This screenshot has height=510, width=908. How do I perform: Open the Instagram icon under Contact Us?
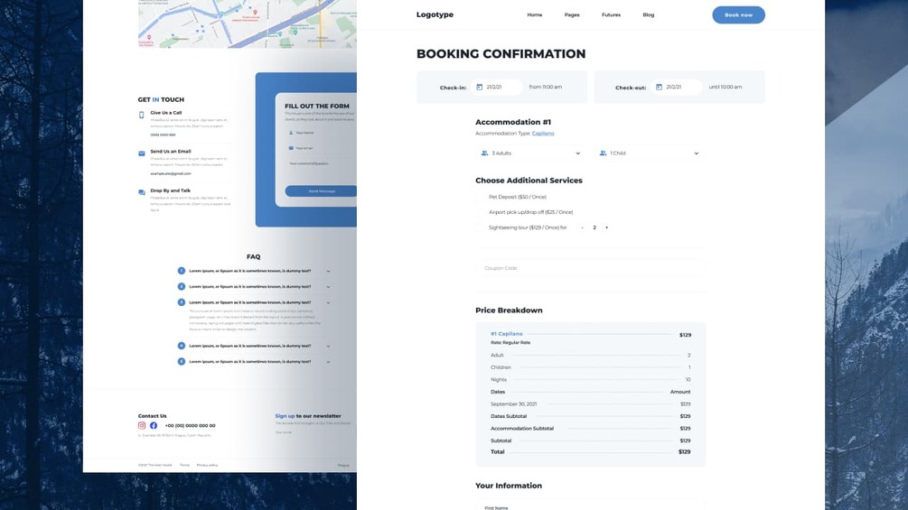[x=141, y=425]
